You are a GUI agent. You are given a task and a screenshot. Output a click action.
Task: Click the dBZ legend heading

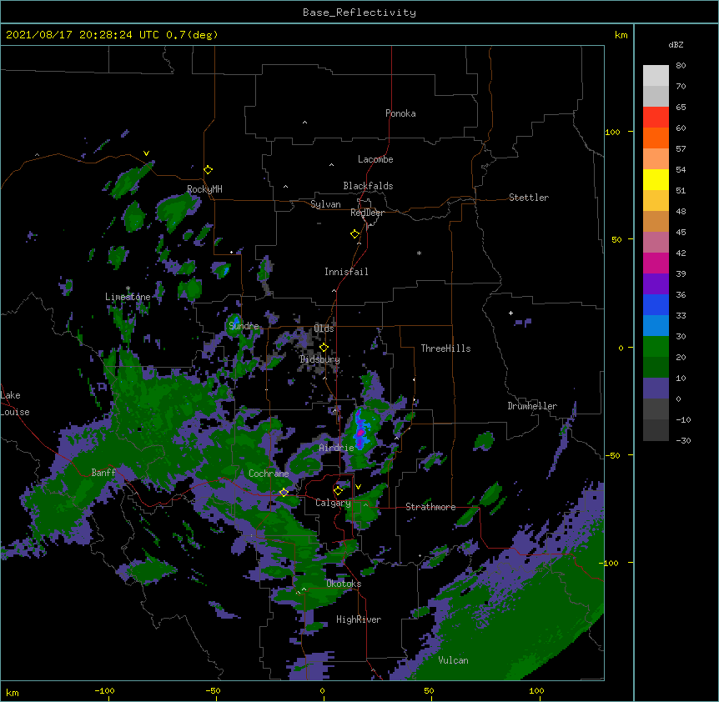[x=676, y=45]
